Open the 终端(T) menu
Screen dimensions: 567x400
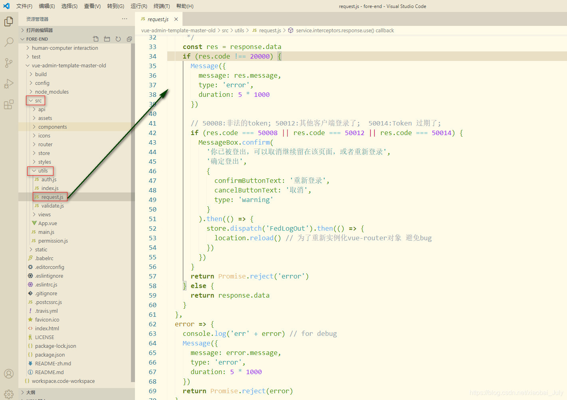tap(162, 6)
